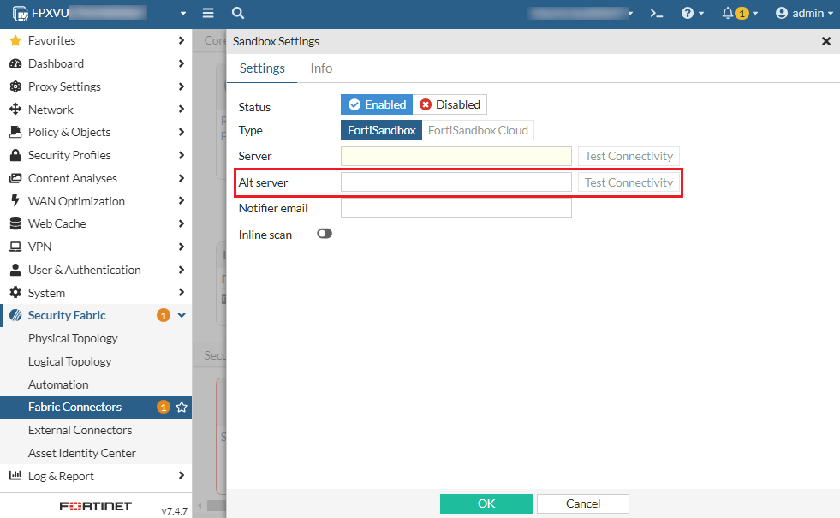
Task: Open Asset Identity Center page
Action: 82,453
